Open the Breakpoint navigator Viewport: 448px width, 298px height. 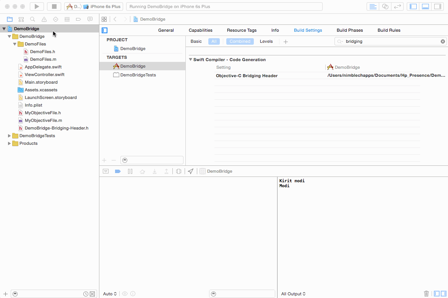pyautogui.click(x=78, y=19)
